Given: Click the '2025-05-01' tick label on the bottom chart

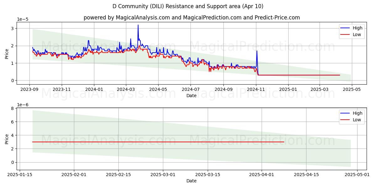Looking at the screenshot, I should coord(357,175).
